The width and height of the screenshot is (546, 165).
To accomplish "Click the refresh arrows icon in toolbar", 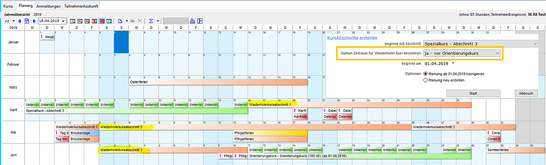I will click(7, 21).
